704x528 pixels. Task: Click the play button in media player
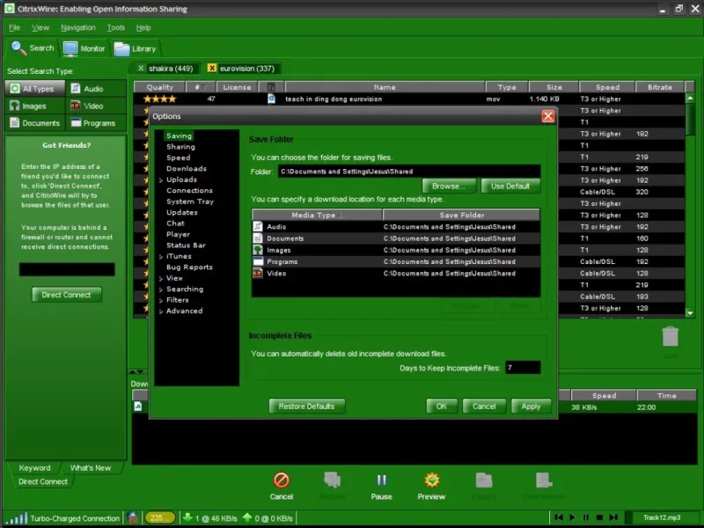[x=573, y=517]
